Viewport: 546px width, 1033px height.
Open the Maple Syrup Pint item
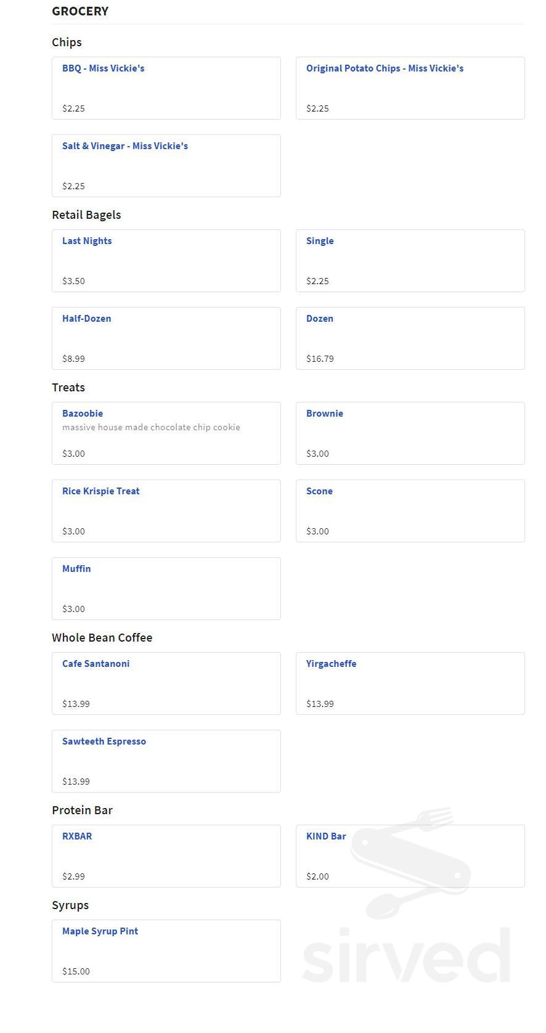tap(166, 951)
